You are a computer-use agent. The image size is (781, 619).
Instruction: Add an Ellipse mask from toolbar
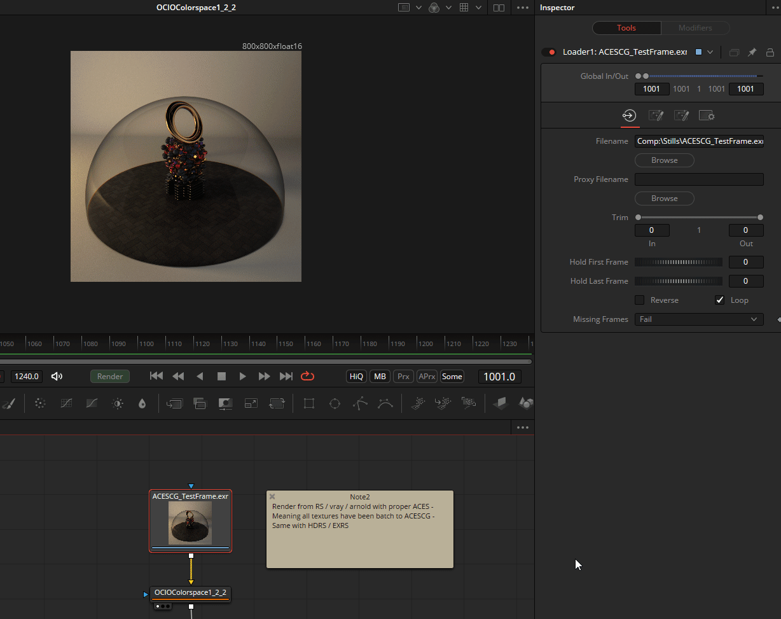click(x=335, y=403)
